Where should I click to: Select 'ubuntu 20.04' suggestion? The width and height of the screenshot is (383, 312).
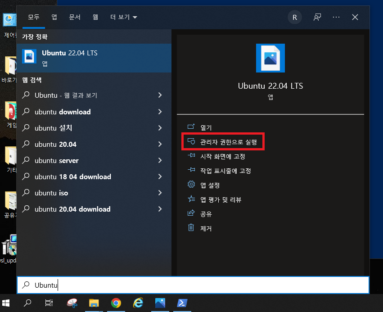pyautogui.click(x=94, y=144)
